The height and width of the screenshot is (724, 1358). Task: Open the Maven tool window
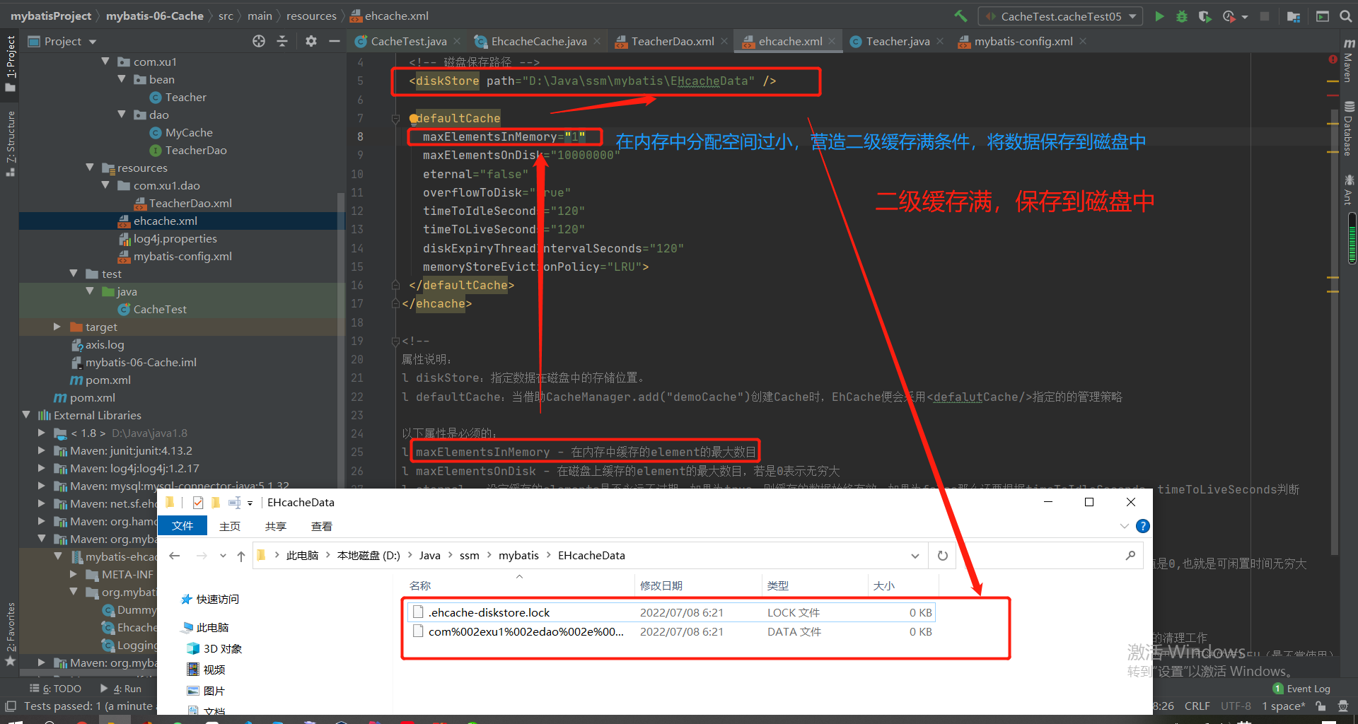click(x=1348, y=60)
